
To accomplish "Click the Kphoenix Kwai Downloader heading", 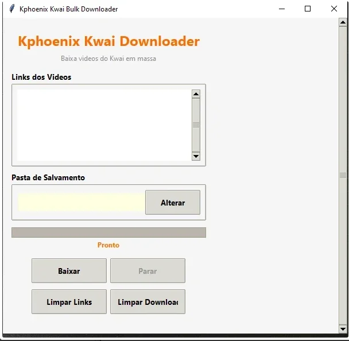I will pyautogui.click(x=108, y=41).
